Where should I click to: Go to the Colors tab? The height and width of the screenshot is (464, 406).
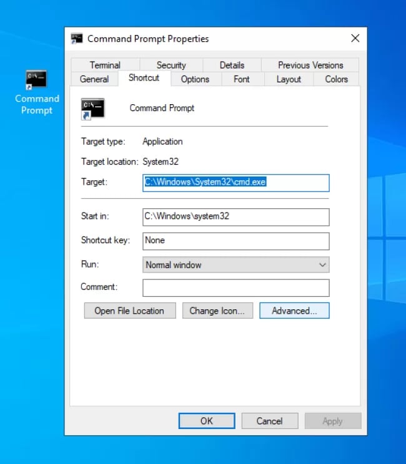(337, 79)
